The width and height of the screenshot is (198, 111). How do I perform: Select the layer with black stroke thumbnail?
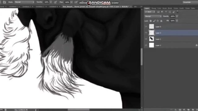coord(152,39)
